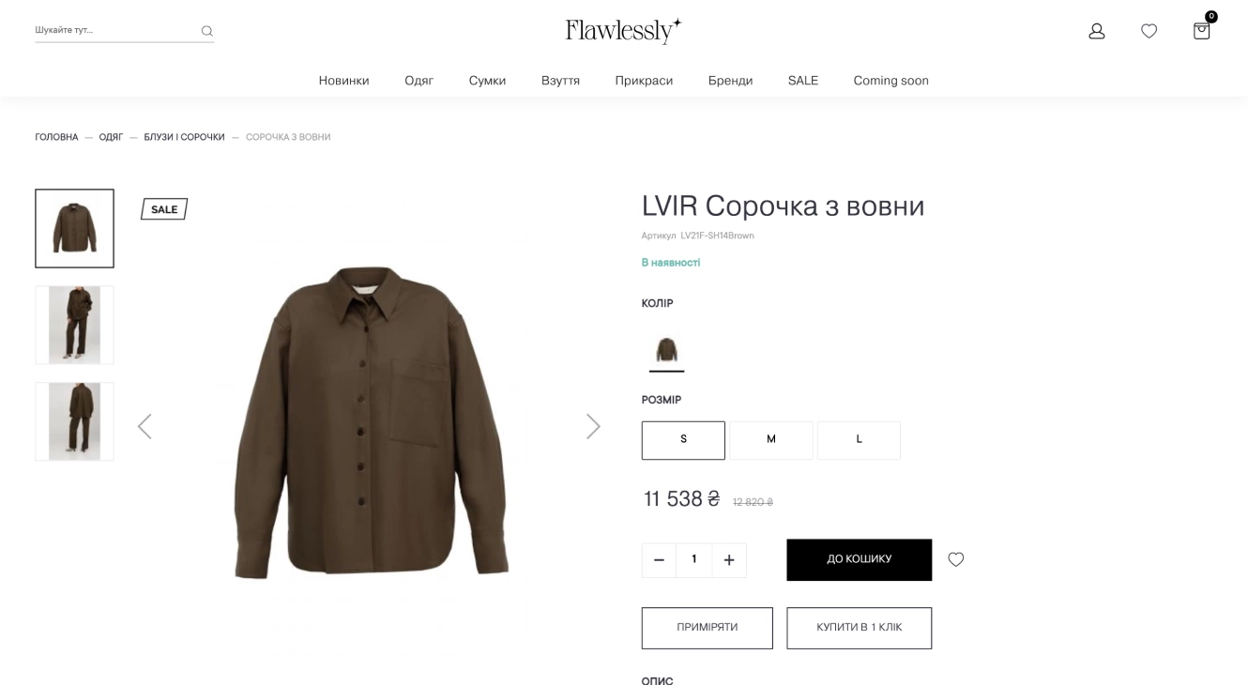Open the shopping cart icon
Viewport: 1248px width, 685px height.
point(1201,30)
